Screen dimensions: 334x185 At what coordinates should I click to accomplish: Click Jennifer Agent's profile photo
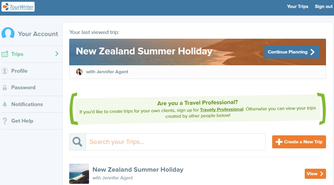point(80,72)
